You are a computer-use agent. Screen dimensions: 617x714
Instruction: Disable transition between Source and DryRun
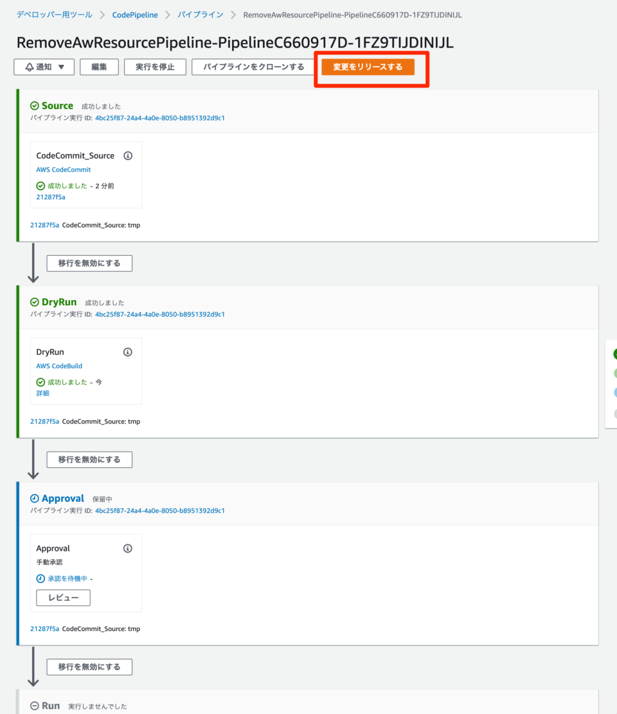point(89,263)
